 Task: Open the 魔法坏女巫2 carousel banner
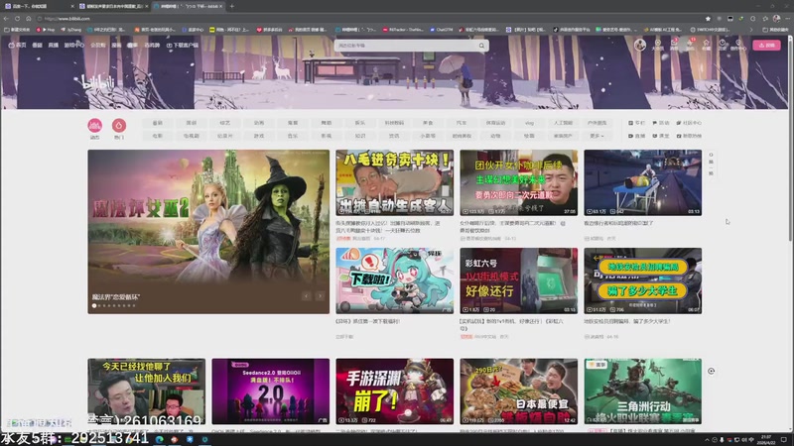tap(208, 232)
